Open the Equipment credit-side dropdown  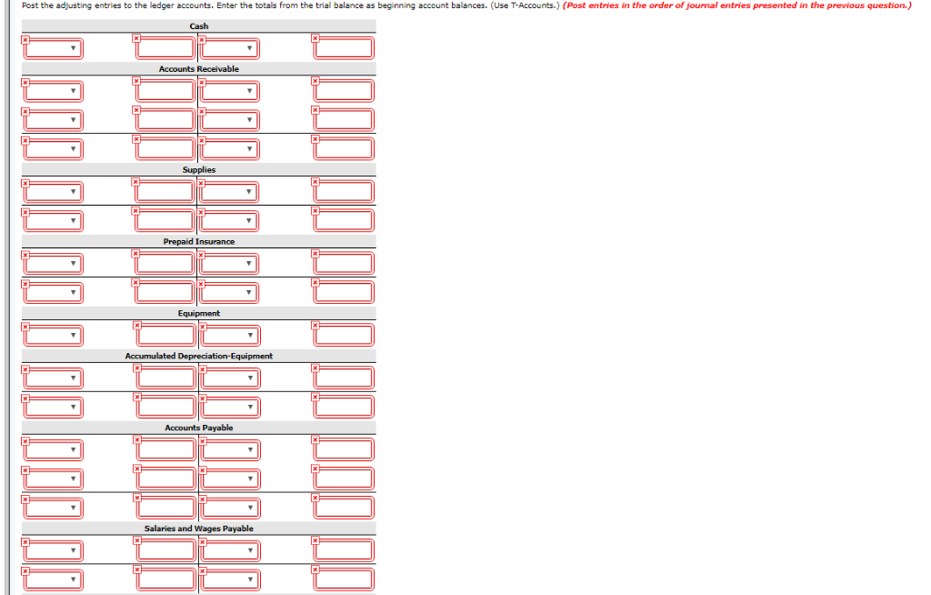coord(230,335)
